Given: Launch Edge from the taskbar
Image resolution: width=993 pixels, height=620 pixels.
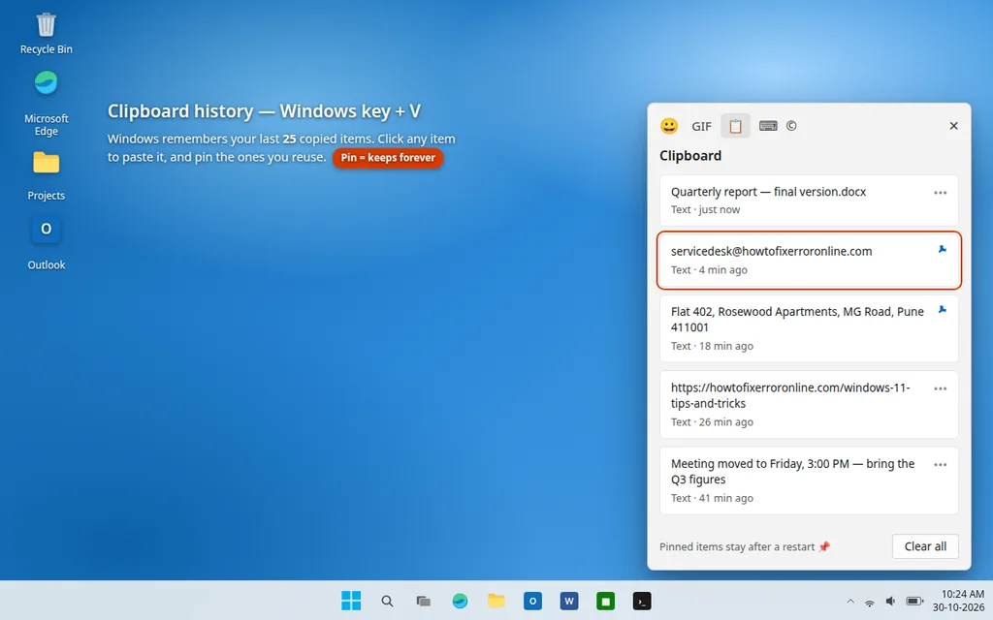Looking at the screenshot, I should point(460,601).
